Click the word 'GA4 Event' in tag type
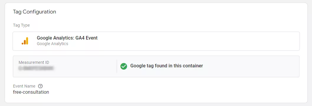Viewport: 312px width, 106px height. tap(87, 38)
